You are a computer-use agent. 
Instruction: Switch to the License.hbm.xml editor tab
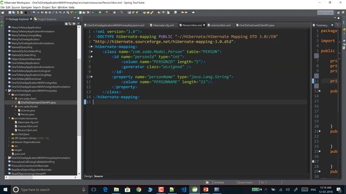[x=219, y=25]
